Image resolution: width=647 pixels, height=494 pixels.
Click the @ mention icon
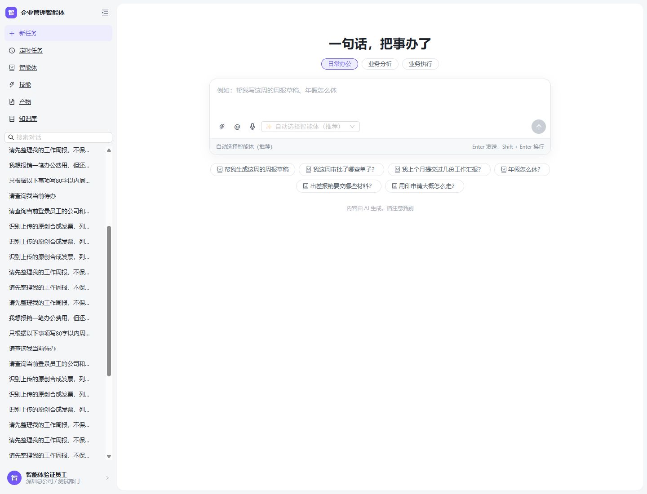237,127
